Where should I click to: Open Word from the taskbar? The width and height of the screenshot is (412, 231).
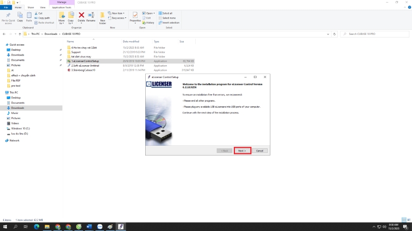(x=89, y=227)
